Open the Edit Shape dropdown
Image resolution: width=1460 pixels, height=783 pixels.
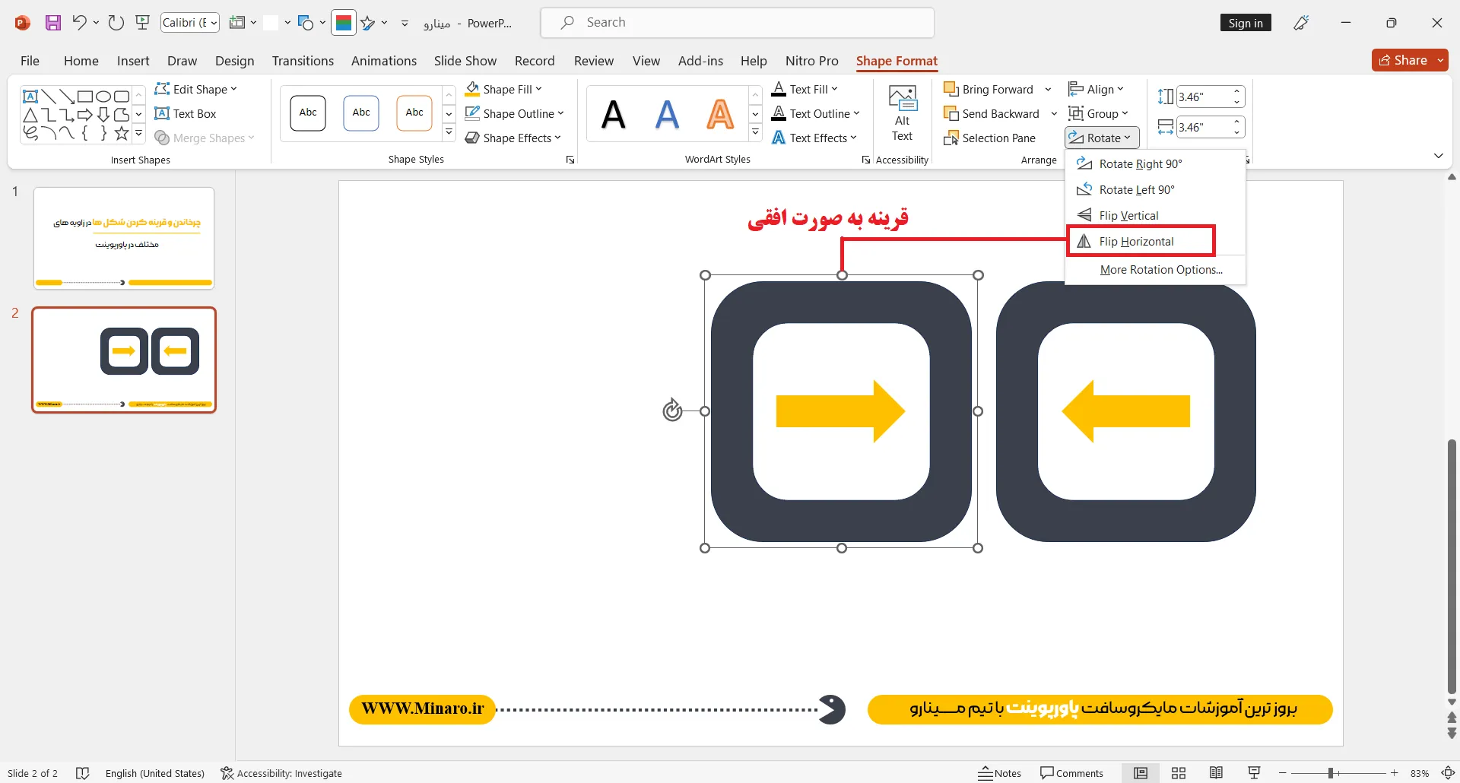tap(196, 89)
